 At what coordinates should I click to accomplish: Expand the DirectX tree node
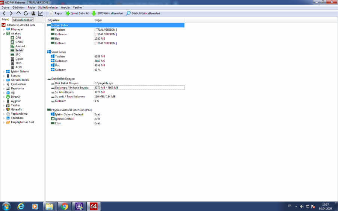coord(4,97)
